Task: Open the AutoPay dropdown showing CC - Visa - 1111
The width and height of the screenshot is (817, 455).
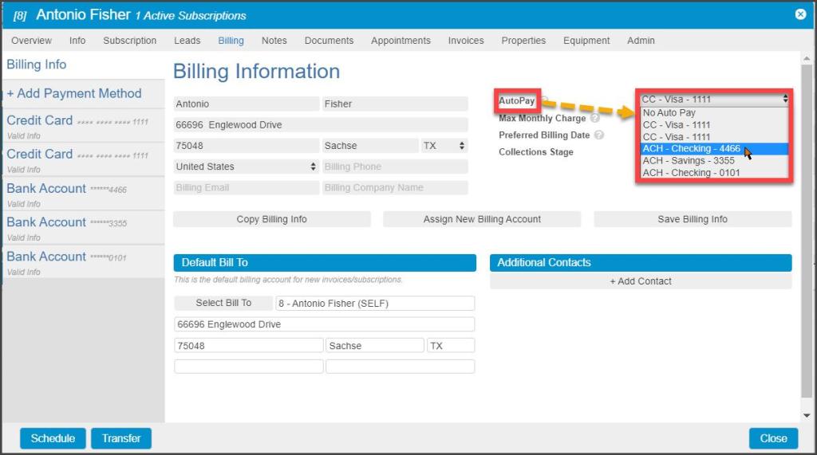Action: pos(714,100)
